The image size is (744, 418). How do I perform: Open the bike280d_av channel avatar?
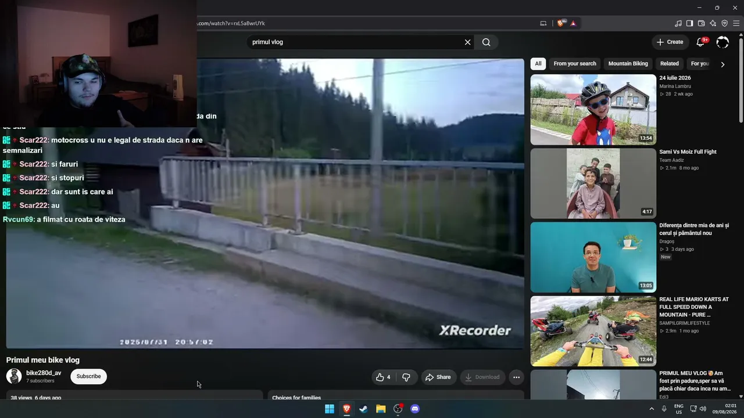click(x=14, y=376)
